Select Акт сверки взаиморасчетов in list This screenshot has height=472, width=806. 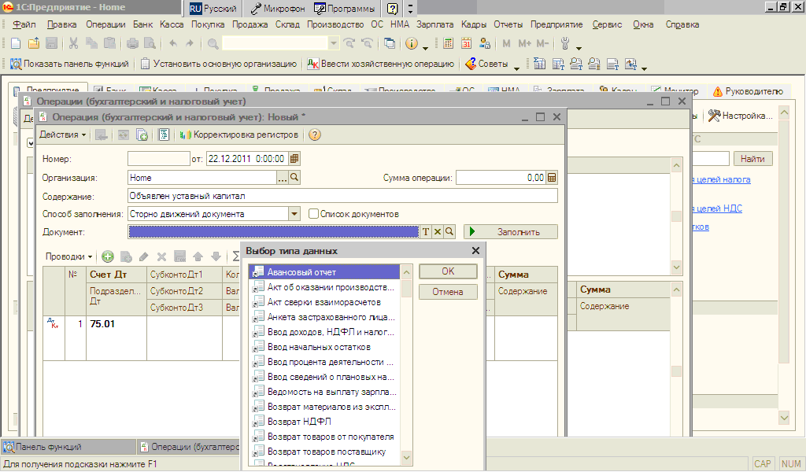[324, 302]
